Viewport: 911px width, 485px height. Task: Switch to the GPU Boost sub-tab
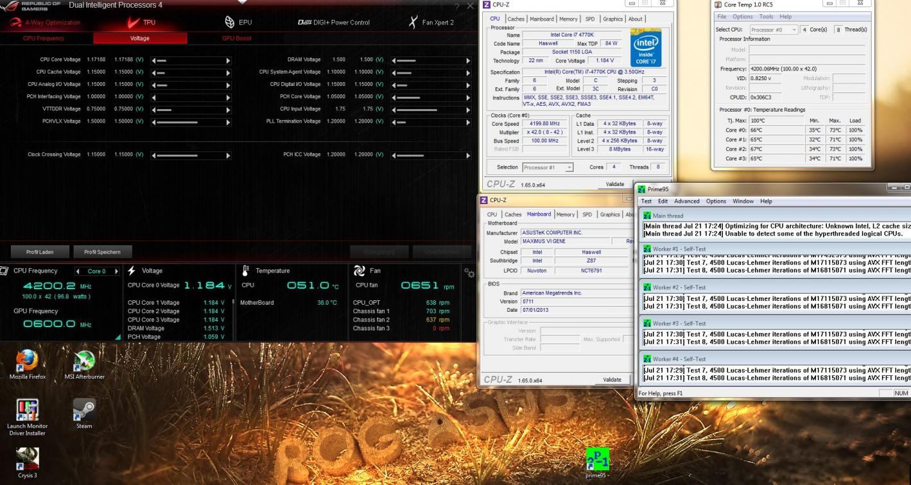pyautogui.click(x=236, y=38)
